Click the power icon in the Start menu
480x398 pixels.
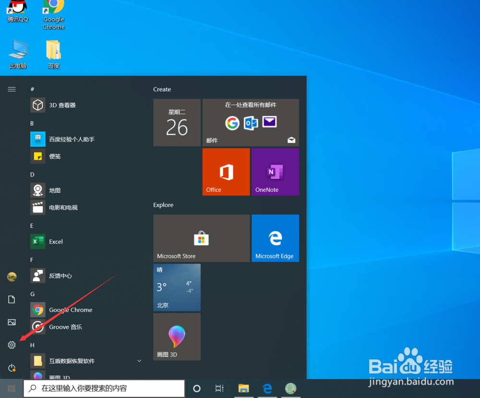pos(12,368)
